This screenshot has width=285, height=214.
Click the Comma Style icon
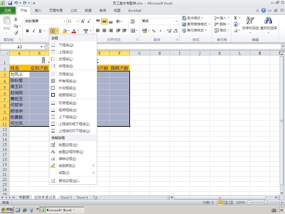click(x=160, y=31)
